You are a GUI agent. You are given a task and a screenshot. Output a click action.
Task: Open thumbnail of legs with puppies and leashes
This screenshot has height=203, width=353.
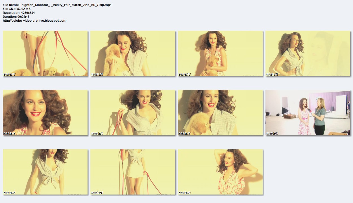click(x=45, y=54)
